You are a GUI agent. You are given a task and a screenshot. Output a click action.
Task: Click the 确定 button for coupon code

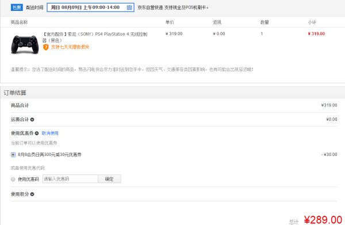109,179
